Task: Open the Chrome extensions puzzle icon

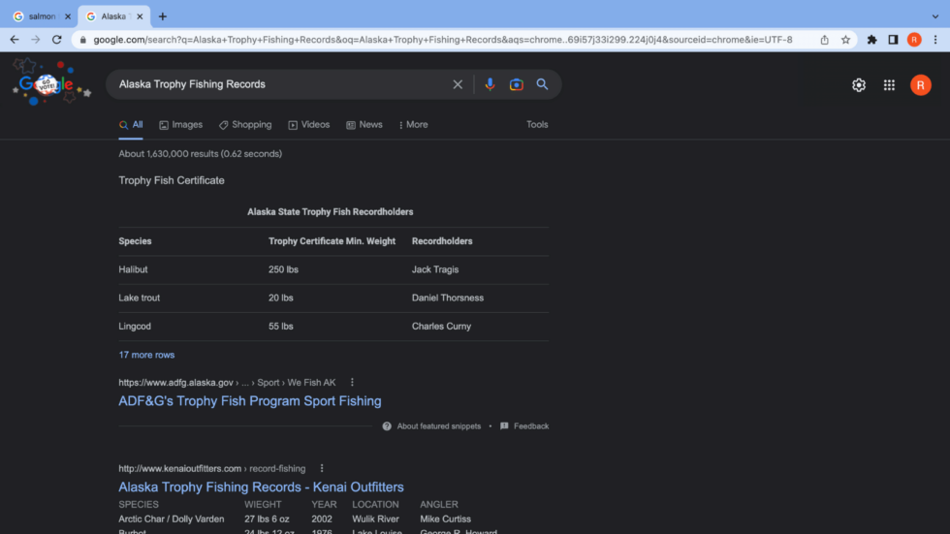Action: (871, 40)
